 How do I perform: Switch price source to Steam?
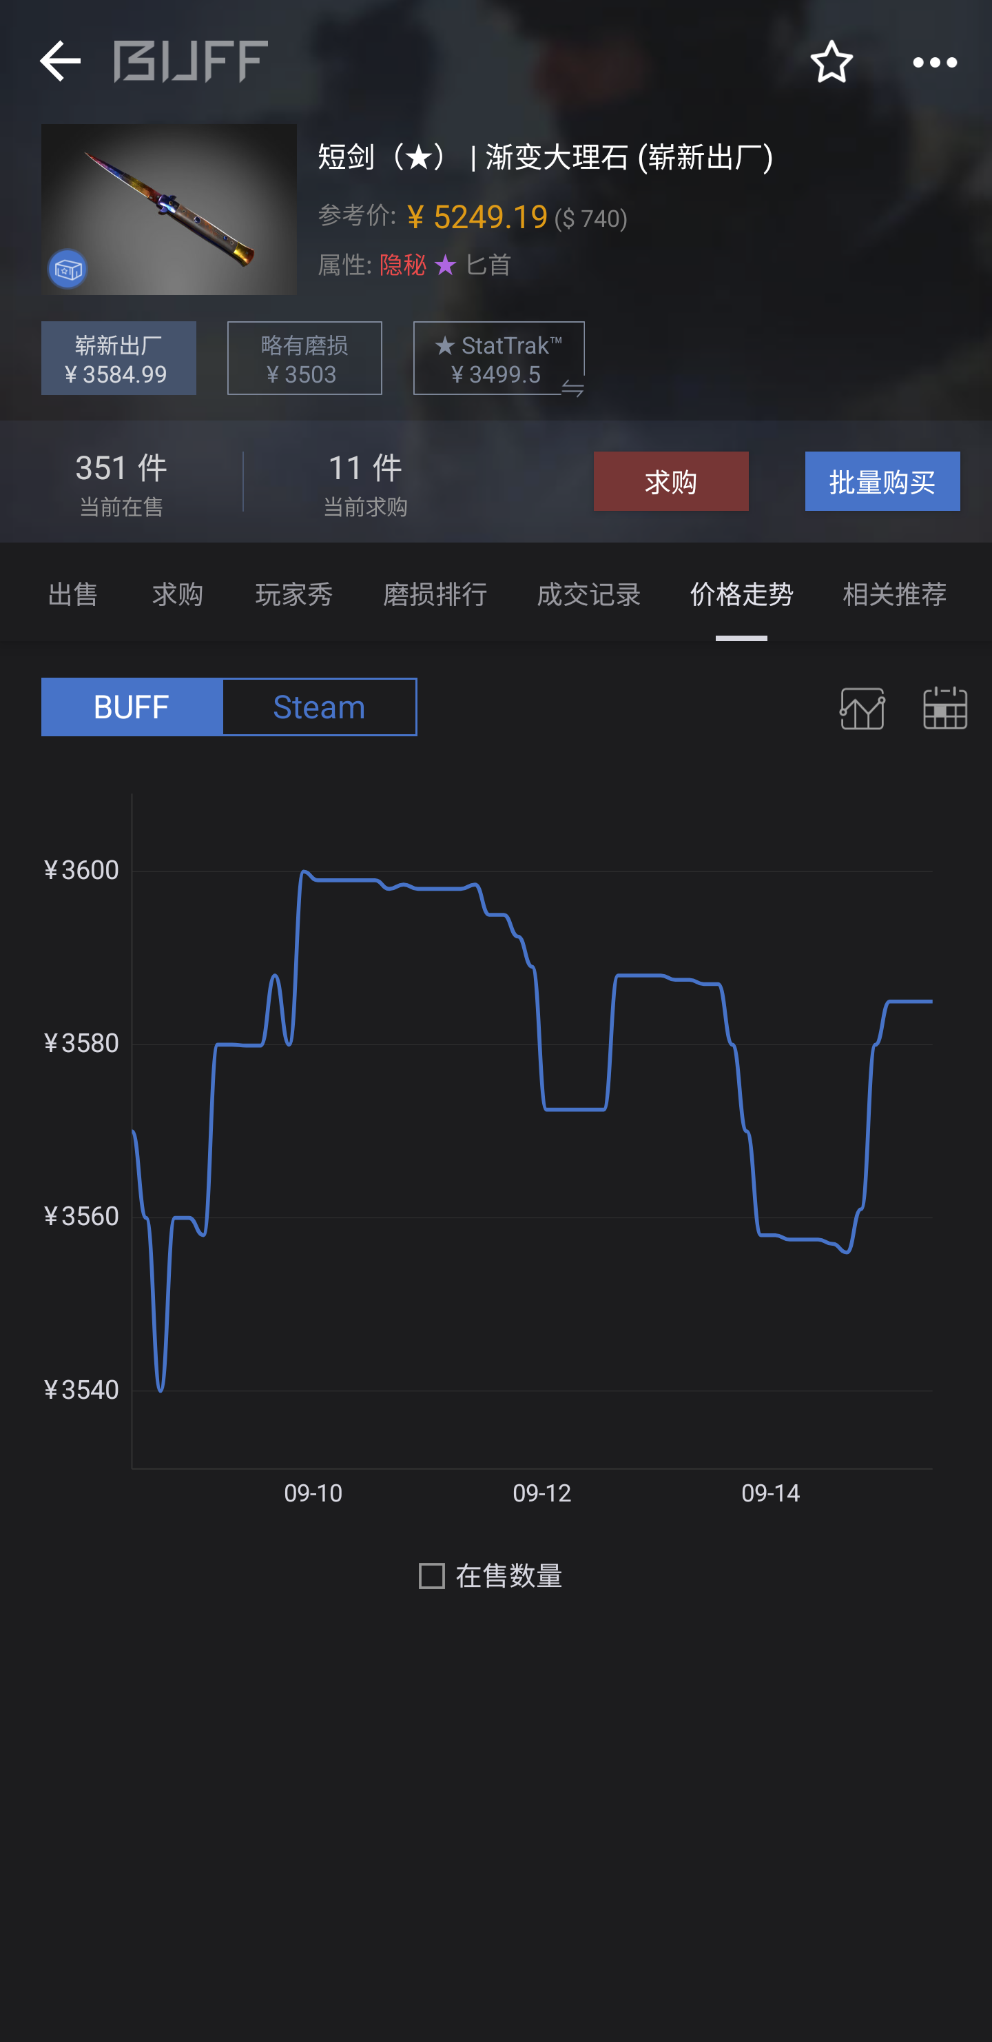320,707
